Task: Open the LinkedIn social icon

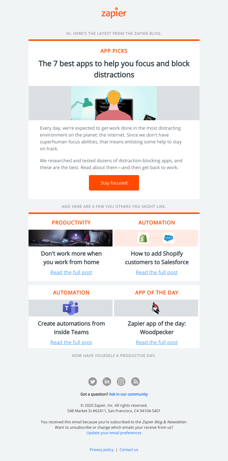Action: [x=107, y=382]
